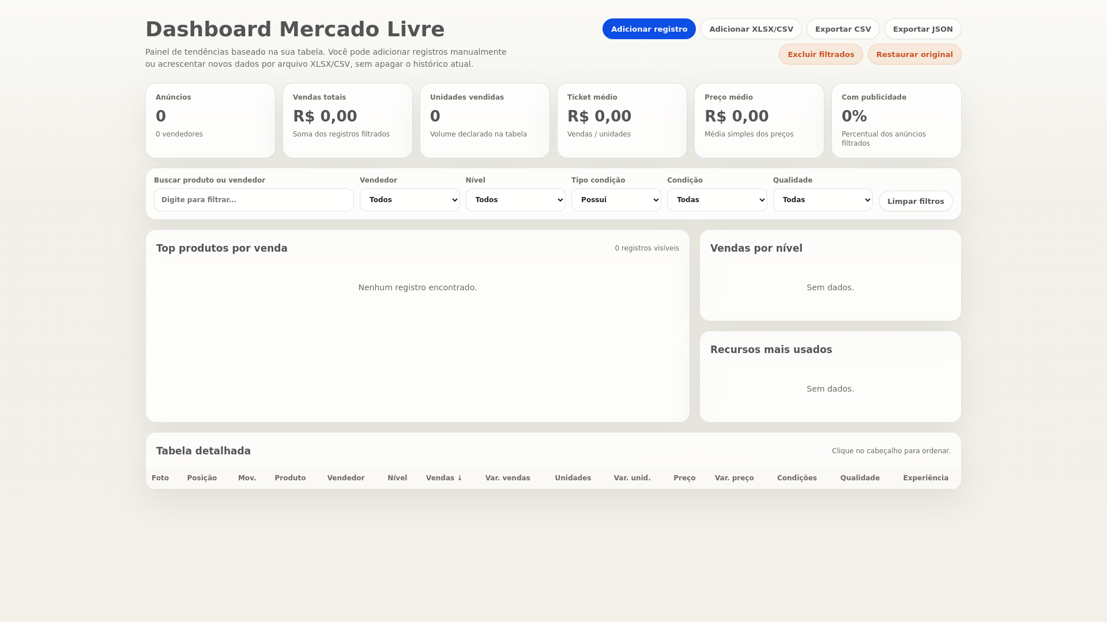Click the Preço médio summary card
The image size is (1107, 622).
point(759,120)
